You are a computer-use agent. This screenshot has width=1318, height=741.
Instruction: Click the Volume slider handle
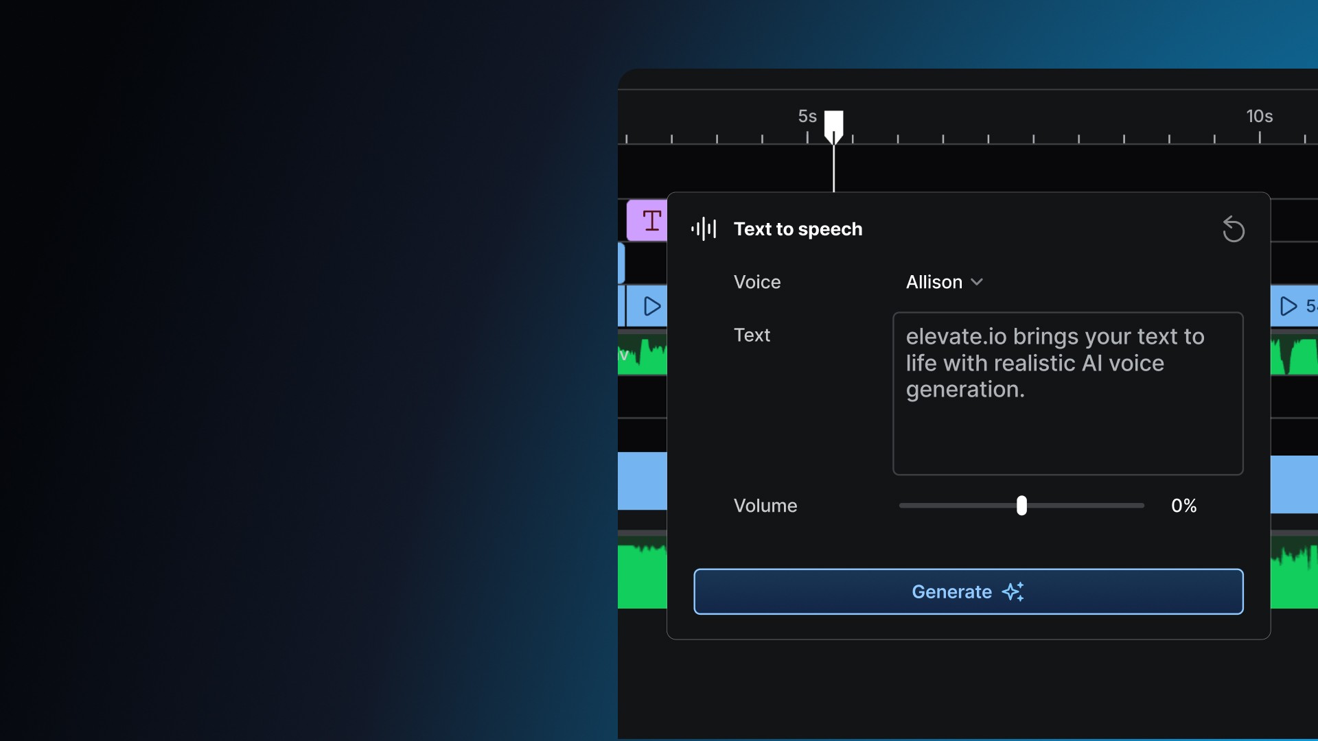[x=1021, y=506]
